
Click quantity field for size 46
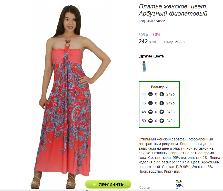coord(156,103)
